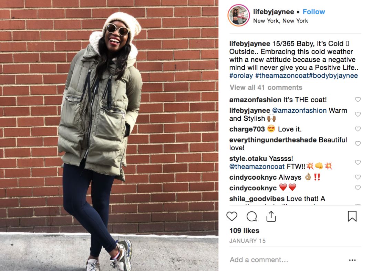Screen dimensions: 372x271
Task: Open the comment bubble icon
Action: point(252,217)
